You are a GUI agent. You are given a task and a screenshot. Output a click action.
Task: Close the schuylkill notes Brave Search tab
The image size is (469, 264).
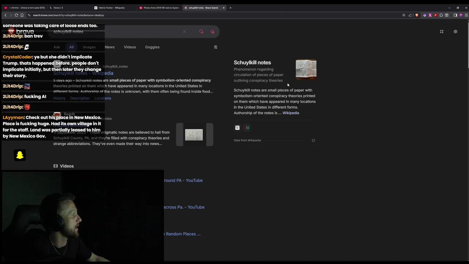click(x=224, y=8)
